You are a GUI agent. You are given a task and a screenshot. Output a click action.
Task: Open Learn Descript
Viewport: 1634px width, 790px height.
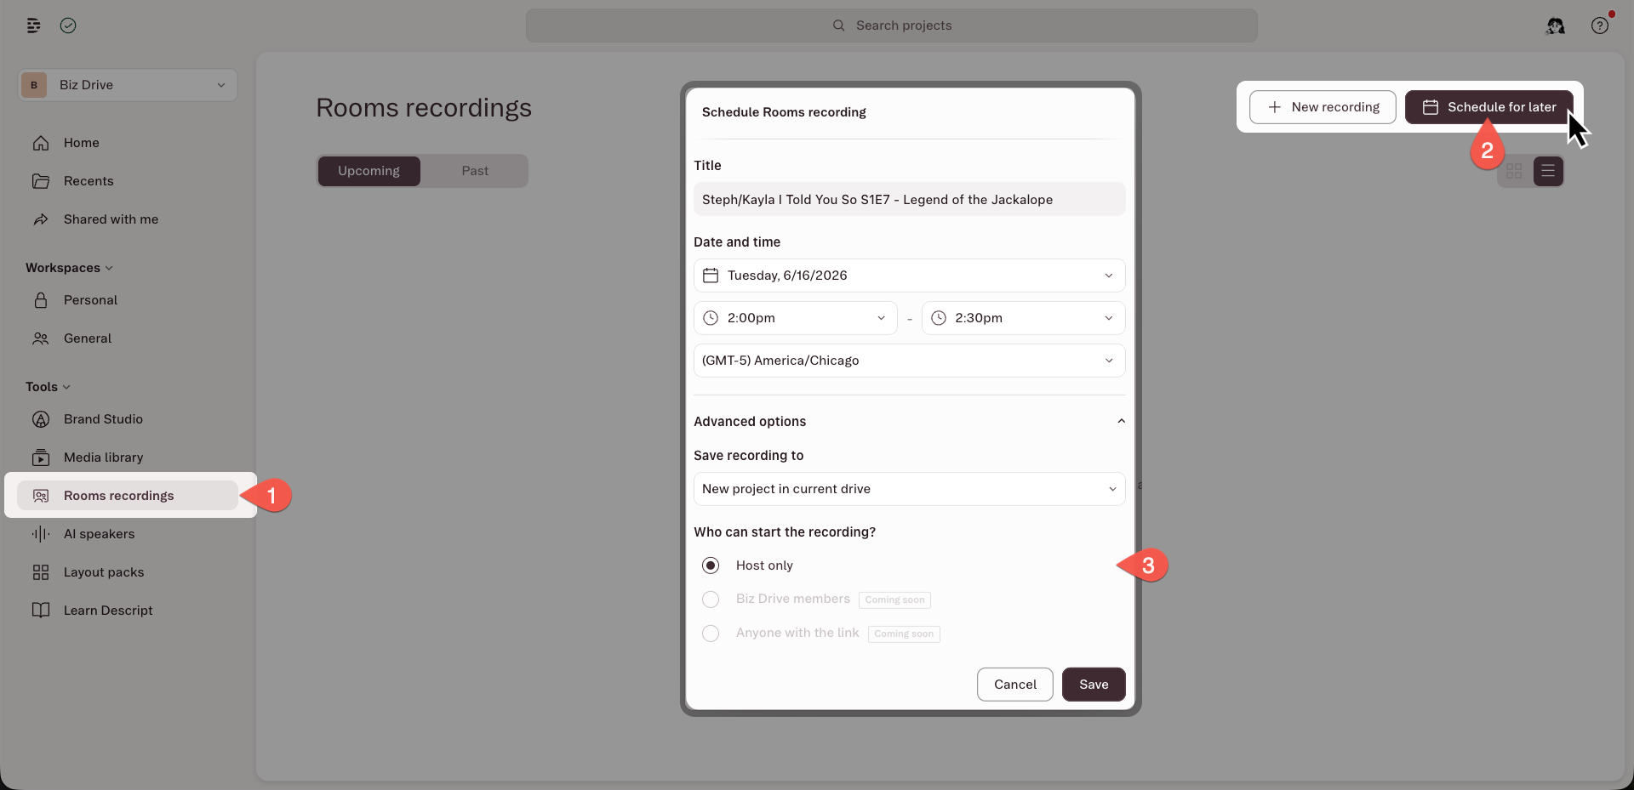click(128, 611)
